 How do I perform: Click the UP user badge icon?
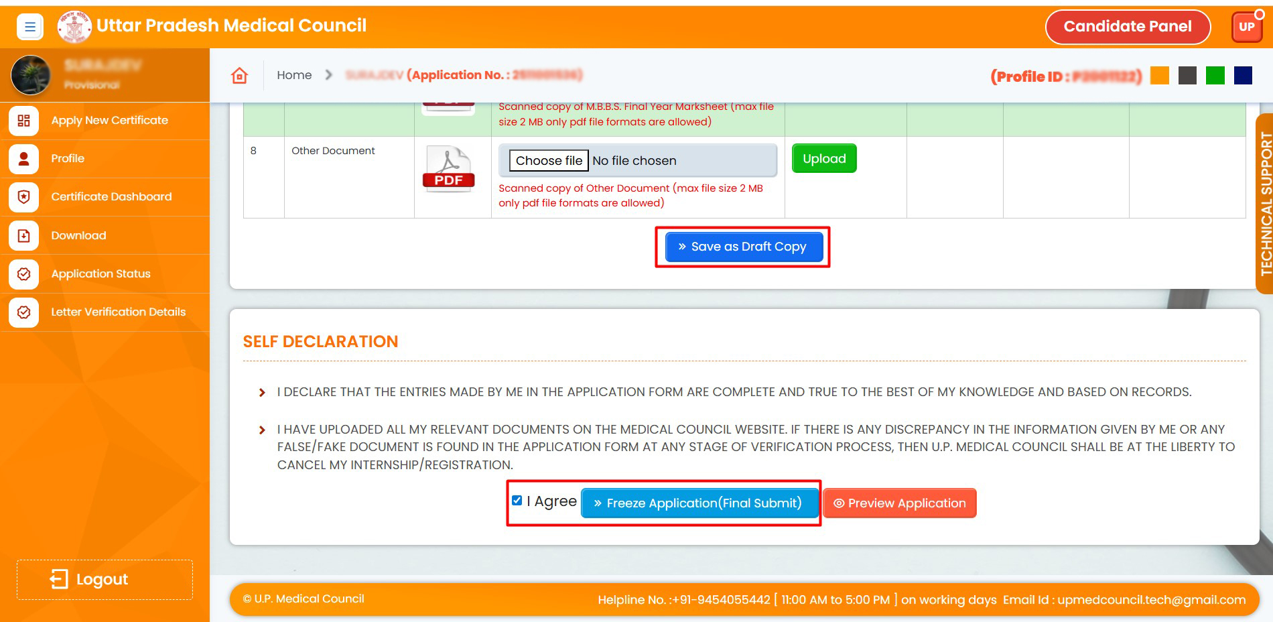(x=1246, y=27)
